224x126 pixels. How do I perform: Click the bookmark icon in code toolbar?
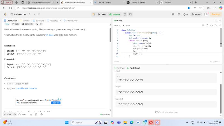point(207,25)
